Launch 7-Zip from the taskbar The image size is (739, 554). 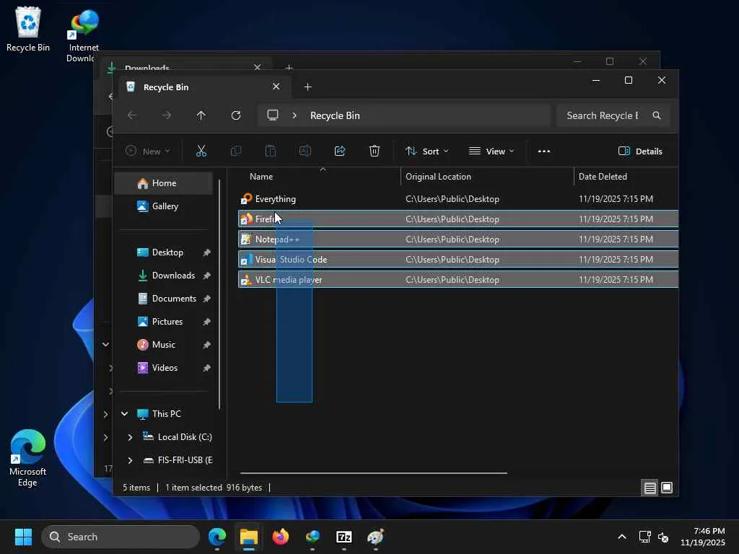pyautogui.click(x=344, y=537)
